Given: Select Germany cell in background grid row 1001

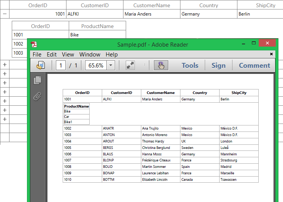Looking at the screenshot, I should (209, 14).
